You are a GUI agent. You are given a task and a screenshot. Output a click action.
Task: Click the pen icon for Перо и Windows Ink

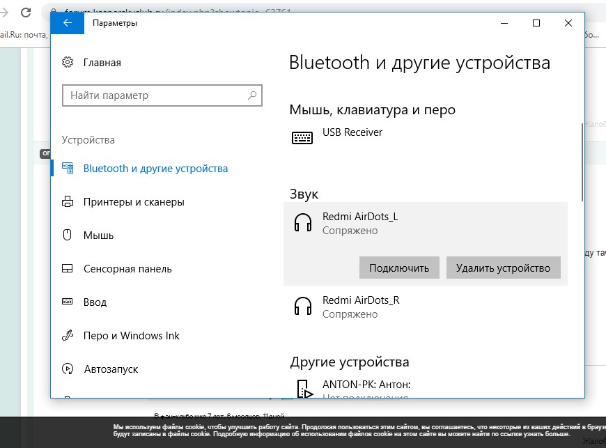click(x=68, y=335)
